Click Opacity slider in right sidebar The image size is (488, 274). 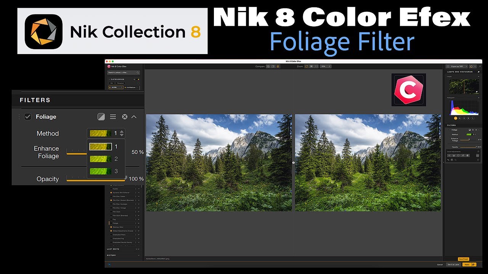[x=468, y=147]
